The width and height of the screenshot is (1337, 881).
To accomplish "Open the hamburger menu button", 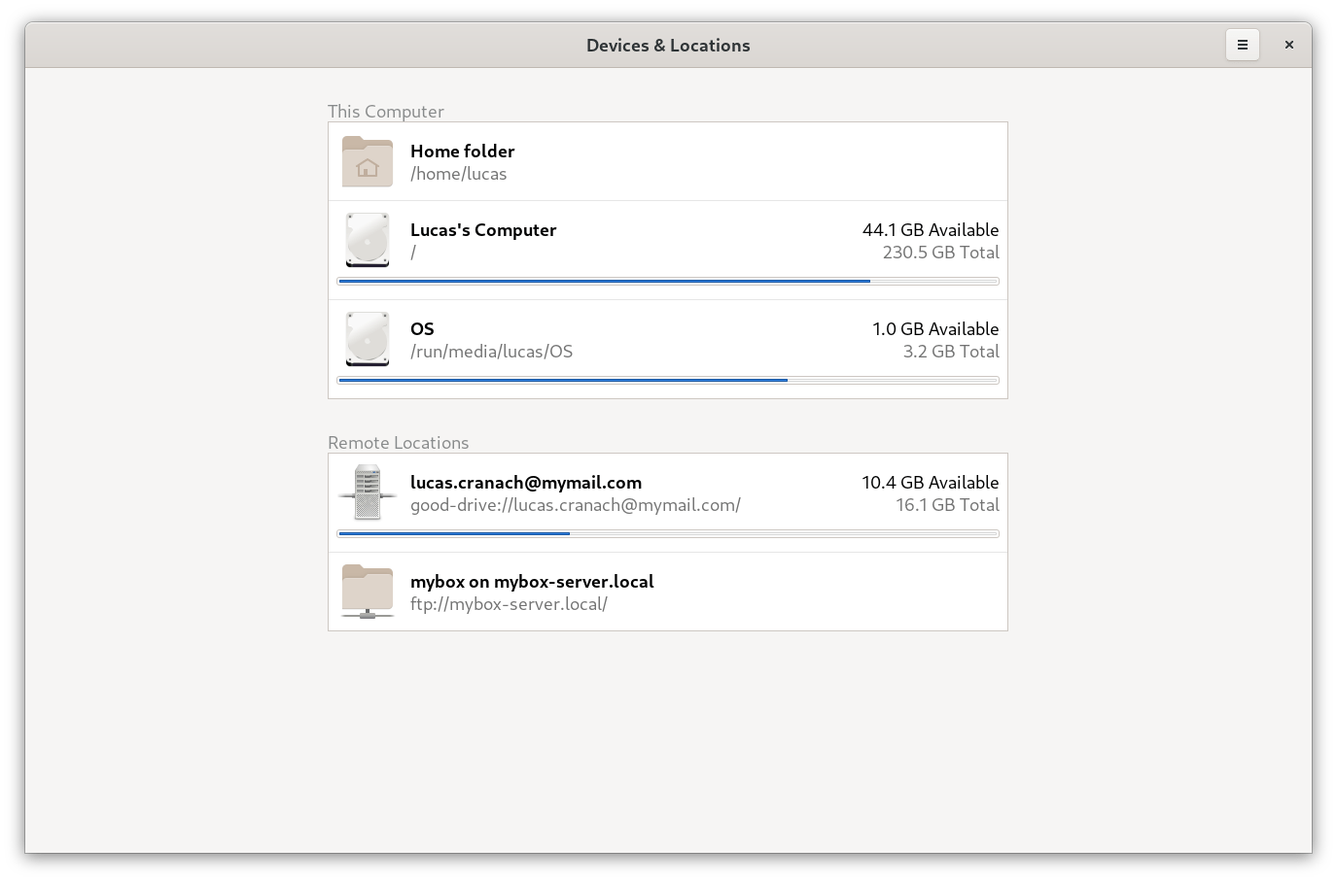I will pos(1242,45).
